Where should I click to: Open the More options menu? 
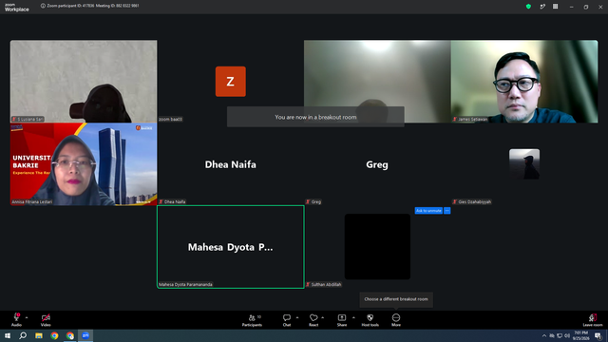396,319
